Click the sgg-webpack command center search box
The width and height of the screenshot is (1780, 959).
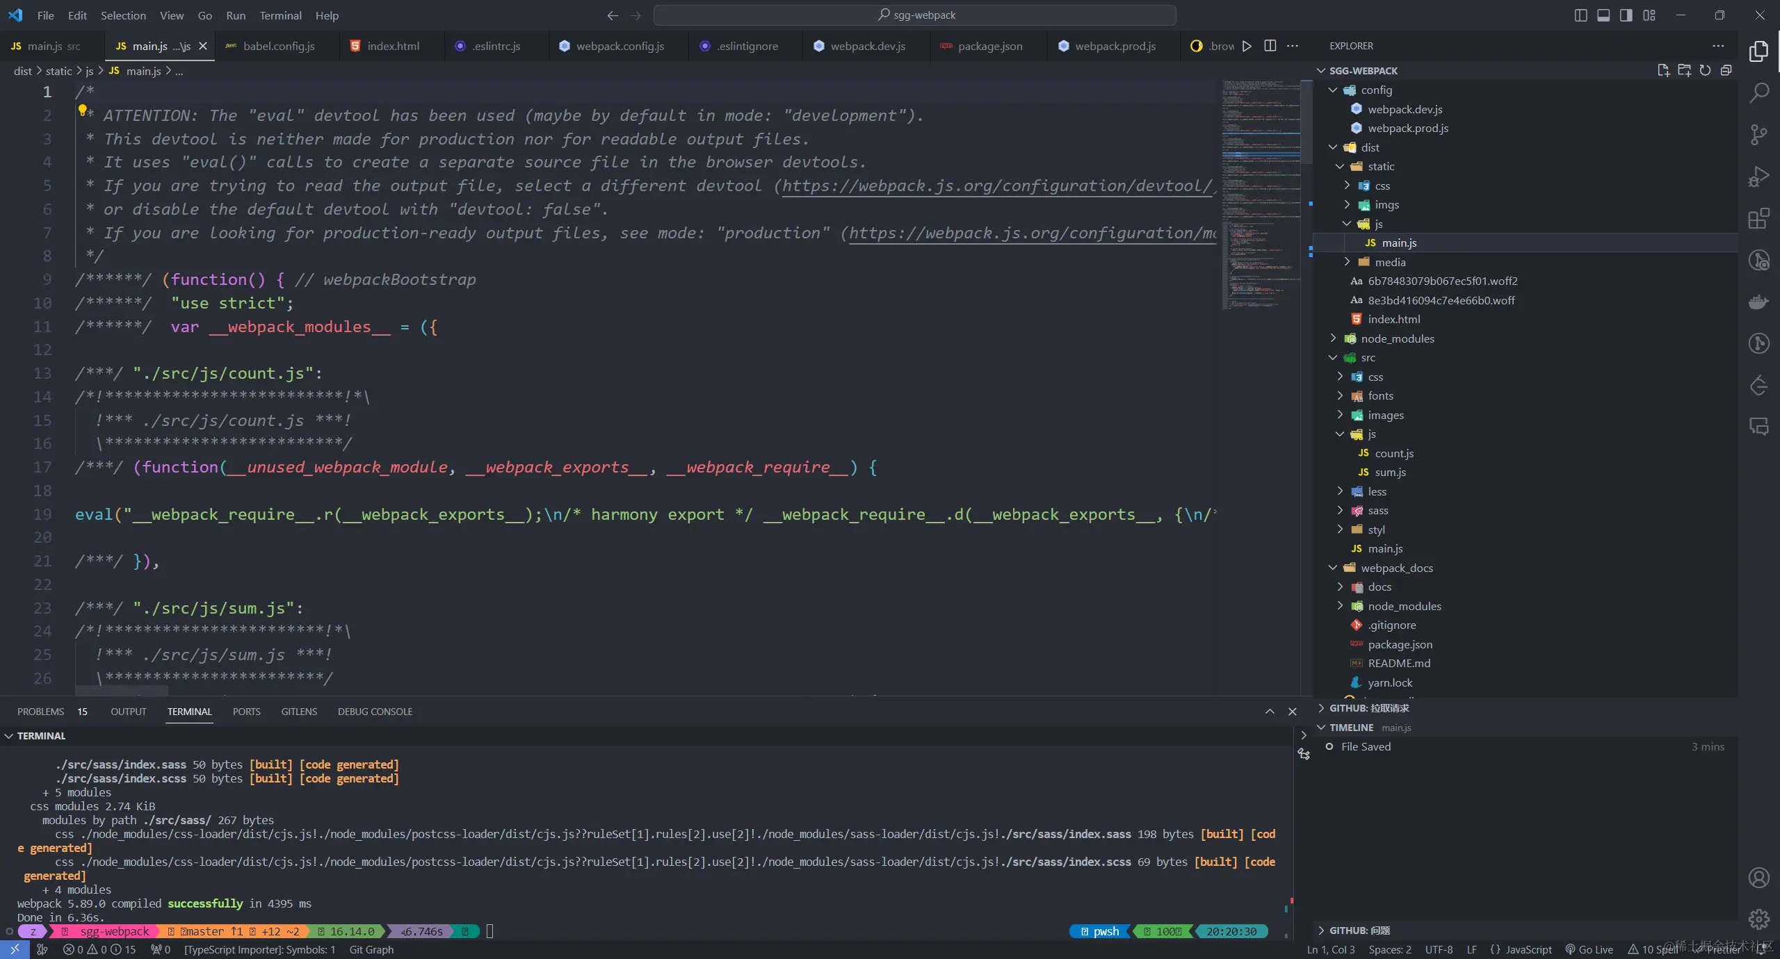pos(915,15)
